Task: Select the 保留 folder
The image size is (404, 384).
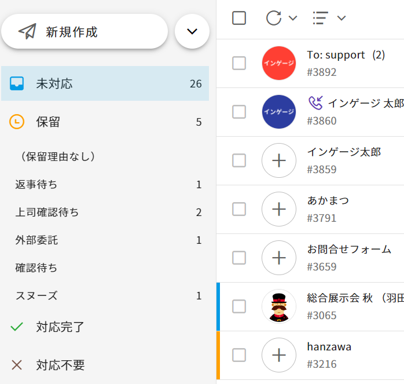Action: tap(104, 122)
